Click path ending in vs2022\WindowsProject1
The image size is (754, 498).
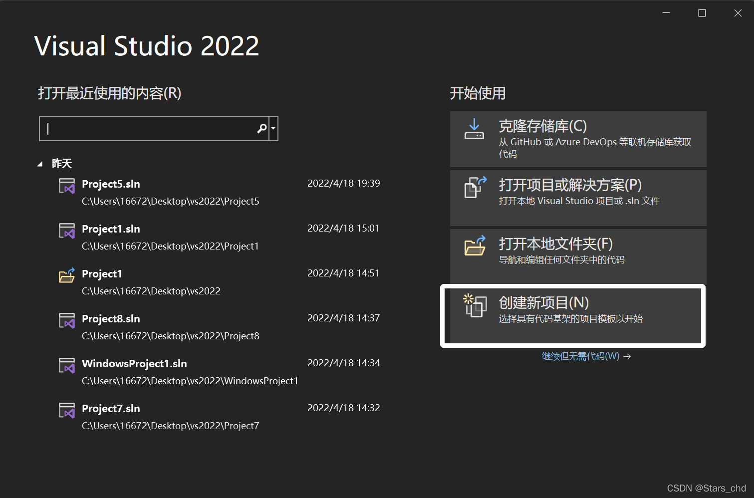(x=190, y=381)
